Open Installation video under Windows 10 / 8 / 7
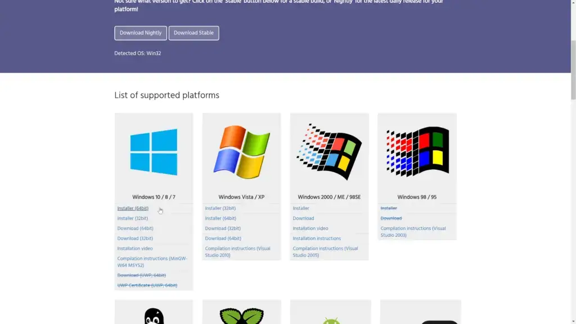 point(135,249)
